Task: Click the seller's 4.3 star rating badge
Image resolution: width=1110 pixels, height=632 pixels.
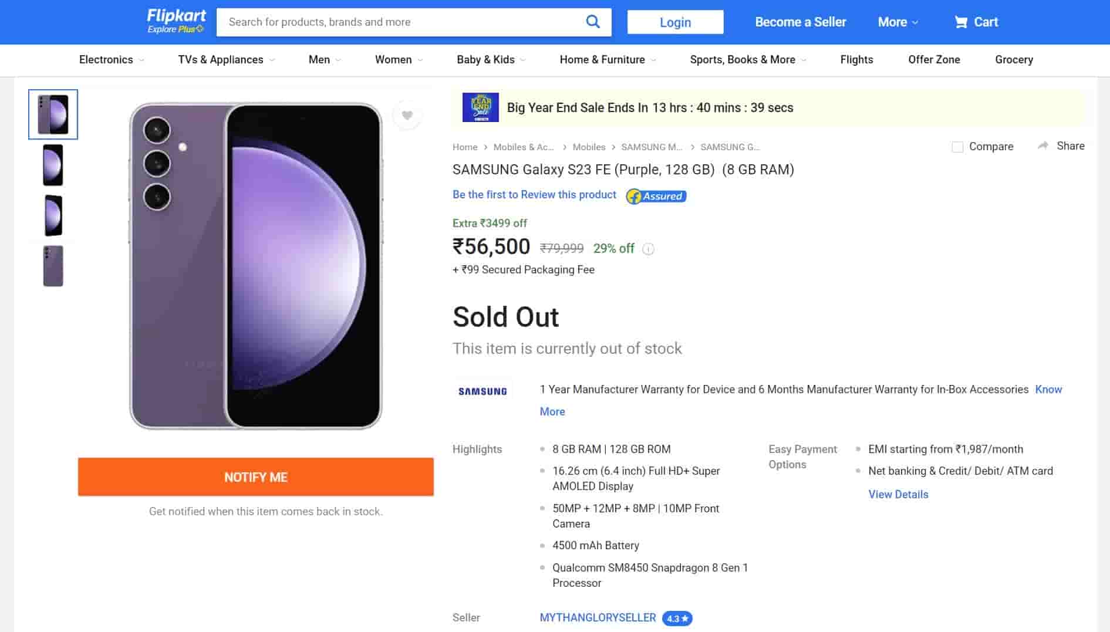Action: pos(676,618)
